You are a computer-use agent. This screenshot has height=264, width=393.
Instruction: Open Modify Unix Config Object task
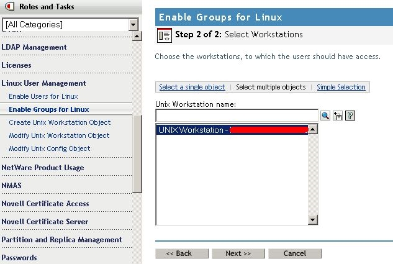pyautogui.click(x=50, y=148)
